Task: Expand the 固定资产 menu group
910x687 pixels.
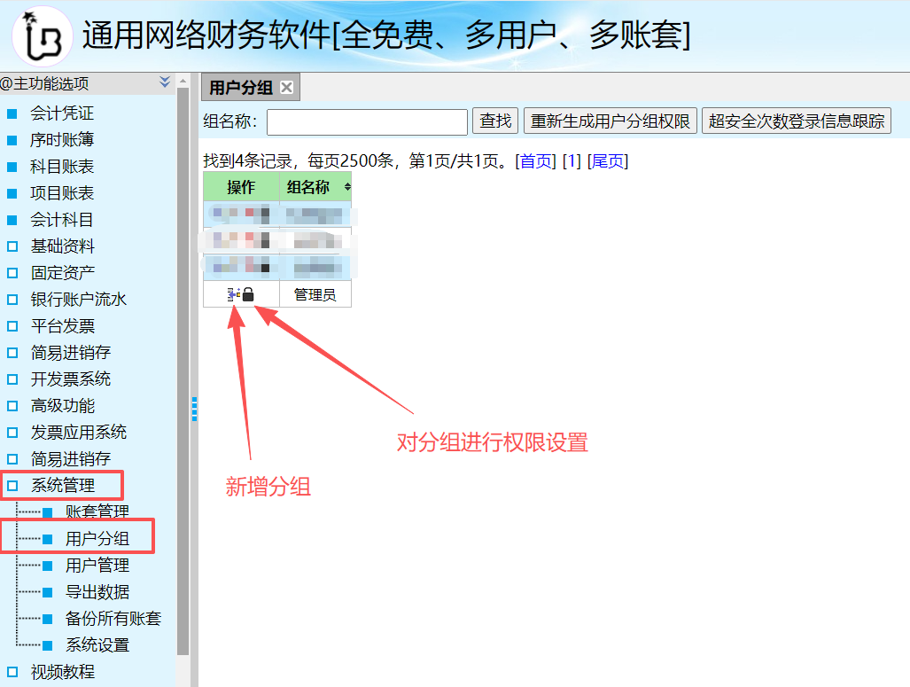Action: coord(62,273)
